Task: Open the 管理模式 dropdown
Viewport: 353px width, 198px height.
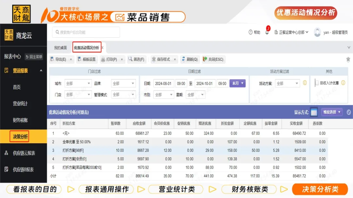Action: coord(123,95)
